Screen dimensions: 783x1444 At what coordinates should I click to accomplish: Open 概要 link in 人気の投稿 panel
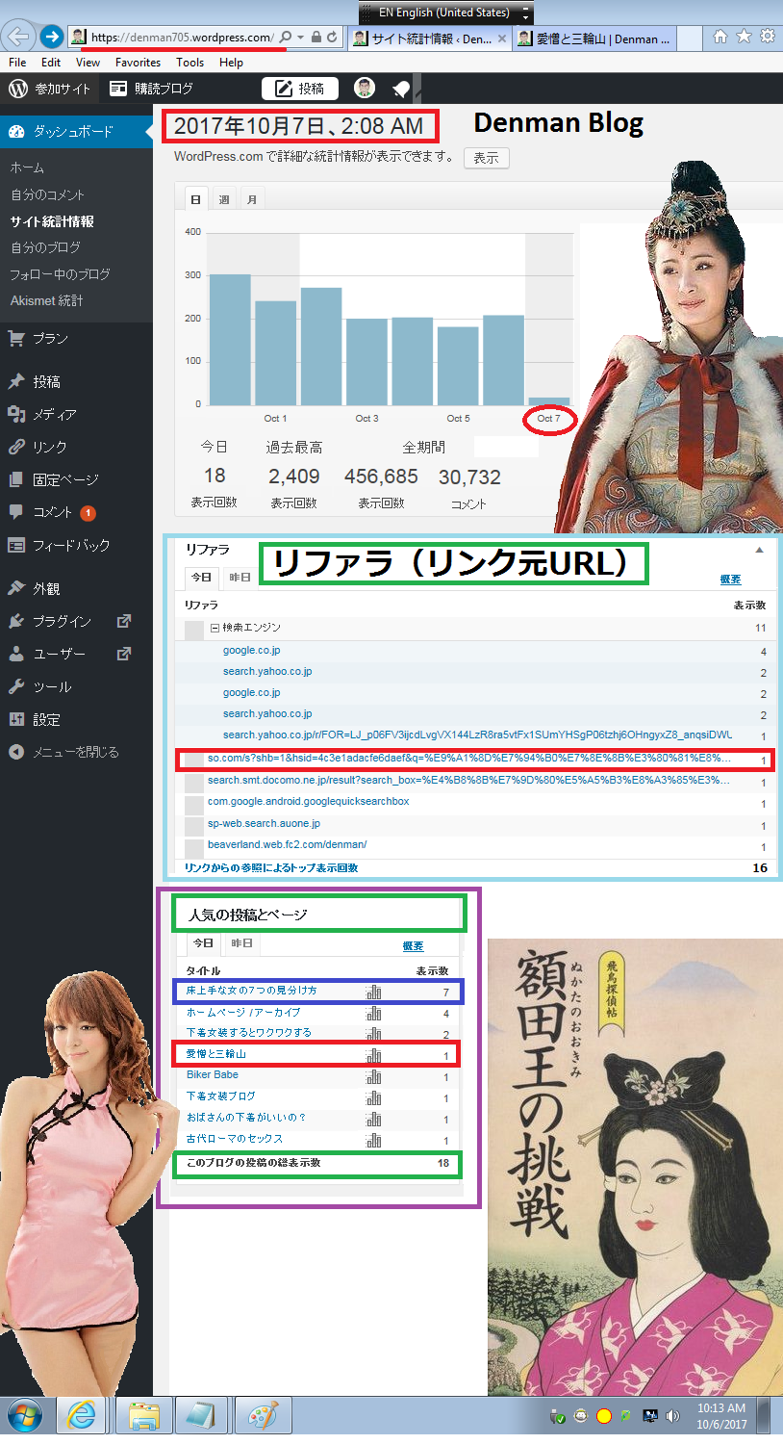pos(413,946)
